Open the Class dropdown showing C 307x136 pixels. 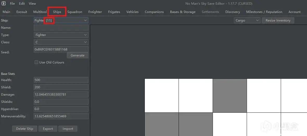(x=61, y=42)
